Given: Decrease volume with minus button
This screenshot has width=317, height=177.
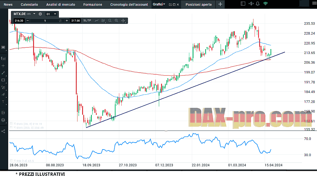Looking at the screenshot, I should 28,21.
